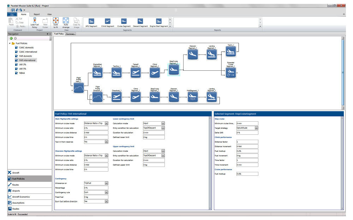Open the Target strategy dropdown
353x220 pixels.
pos(256,128)
